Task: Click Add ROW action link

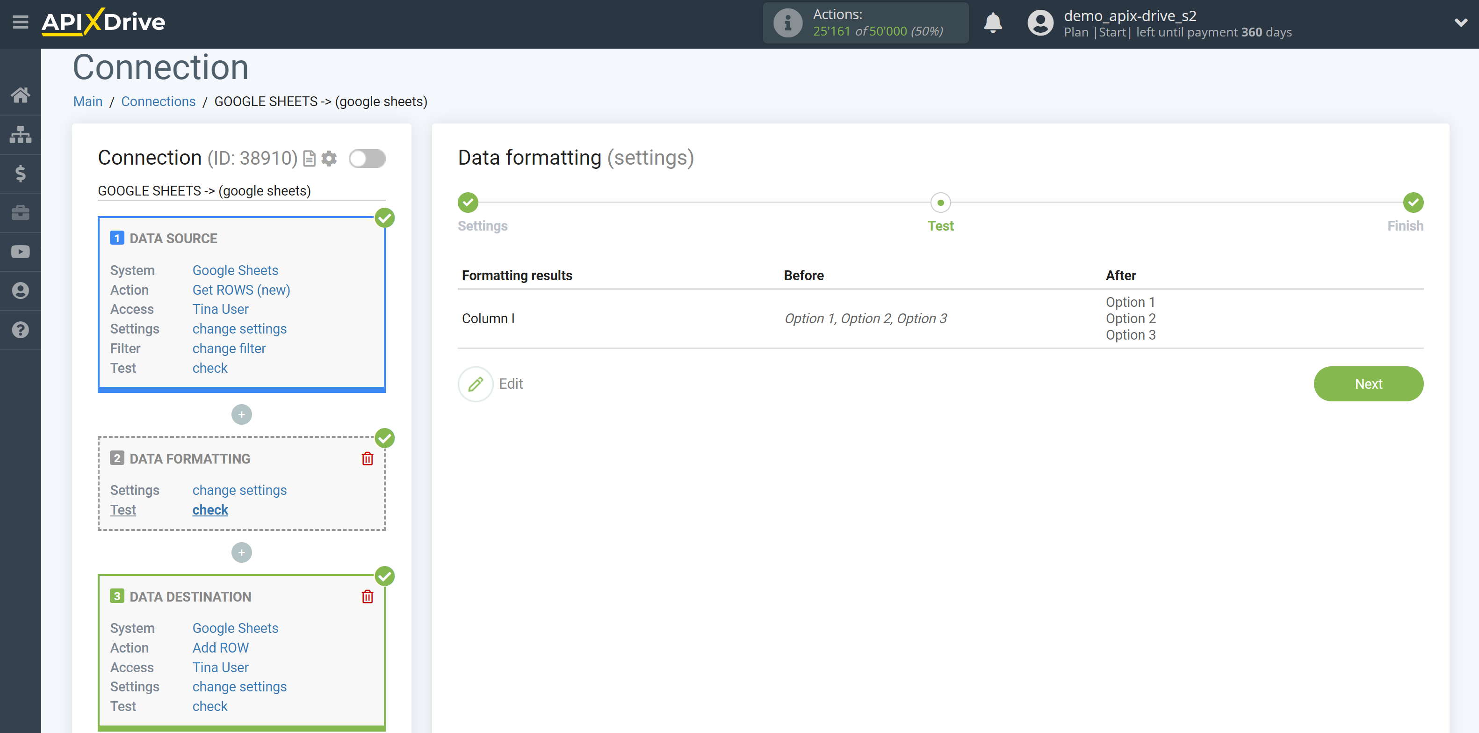Action: (x=221, y=648)
